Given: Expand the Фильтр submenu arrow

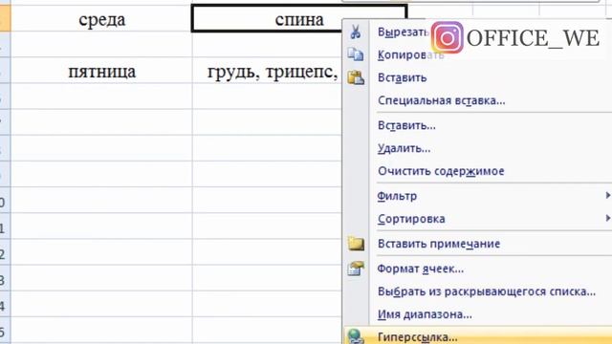Looking at the screenshot, I should [x=608, y=195].
